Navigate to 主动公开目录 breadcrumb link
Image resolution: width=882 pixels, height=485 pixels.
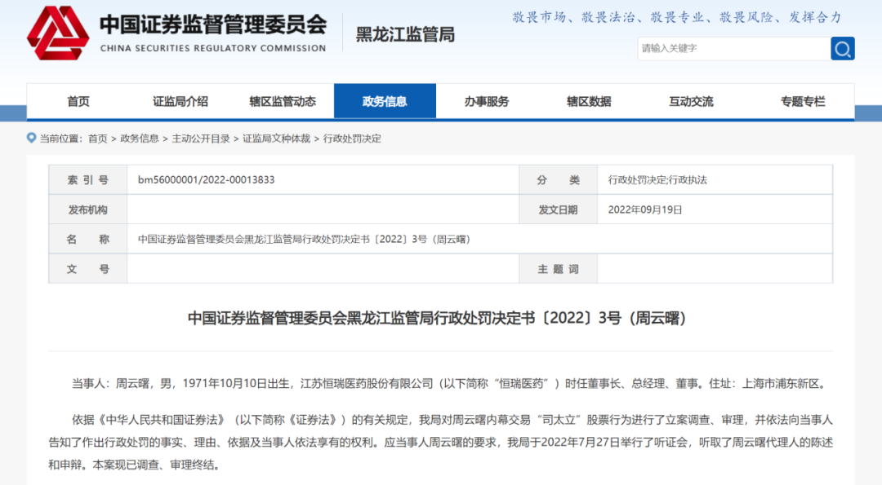pos(201,139)
